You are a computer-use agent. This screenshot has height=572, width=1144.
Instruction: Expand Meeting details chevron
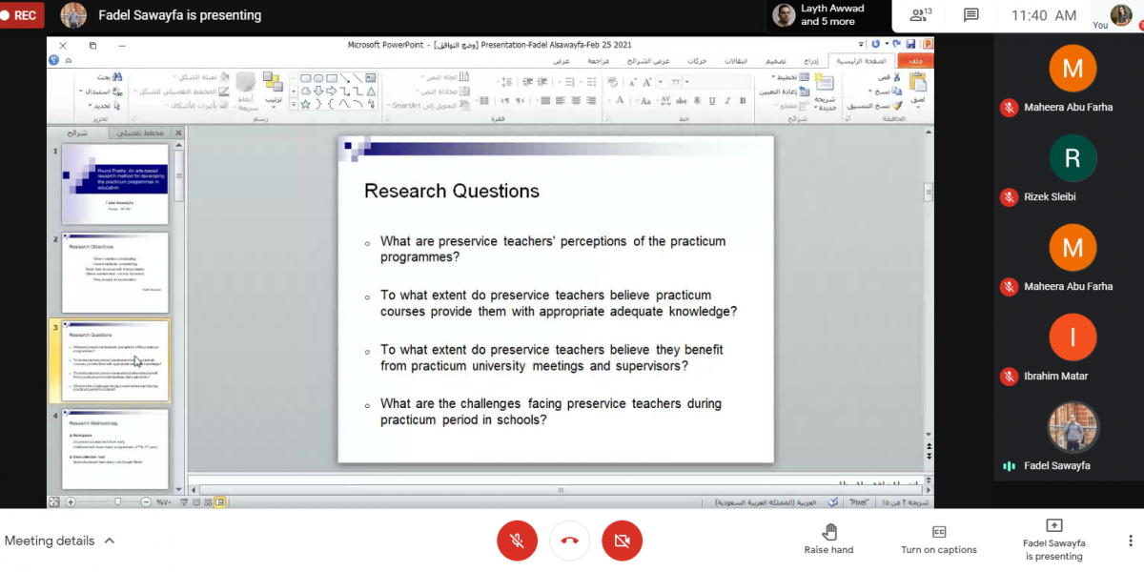(x=110, y=541)
